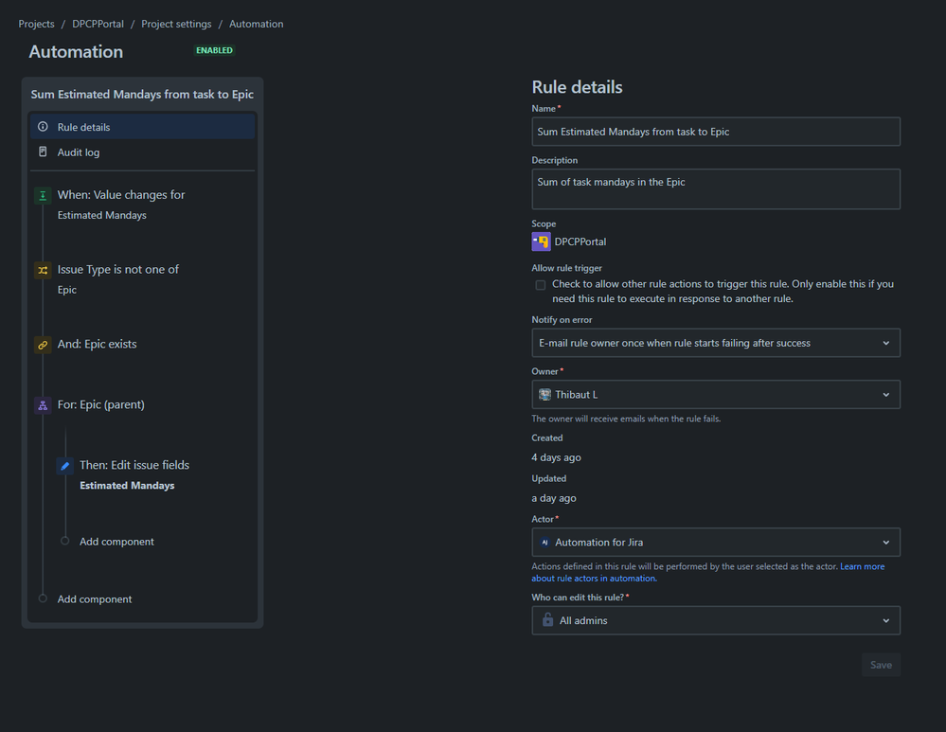This screenshot has width=946, height=732.
Task: Click the DPCPPortal project avatar icon
Action: (541, 242)
